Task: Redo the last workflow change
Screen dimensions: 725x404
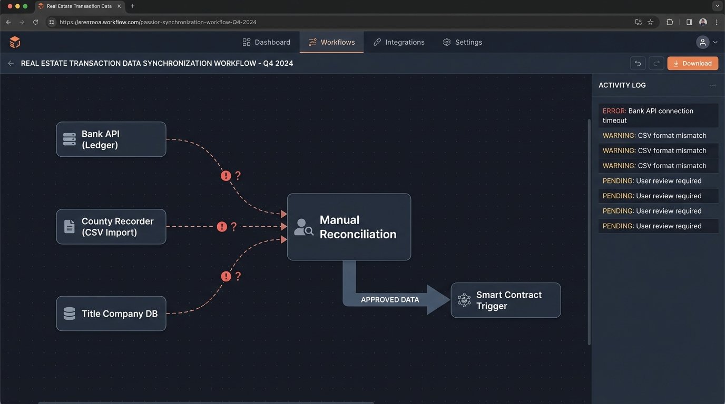Action: click(657, 63)
